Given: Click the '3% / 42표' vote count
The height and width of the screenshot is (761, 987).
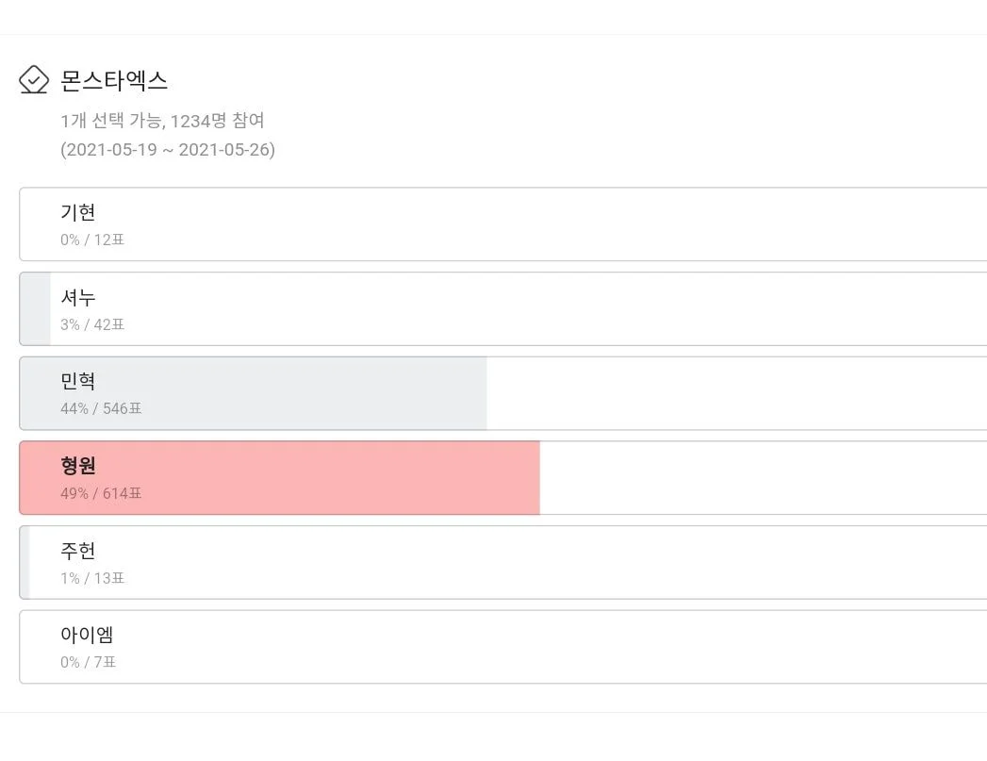Looking at the screenshot, I should point(92,324).
